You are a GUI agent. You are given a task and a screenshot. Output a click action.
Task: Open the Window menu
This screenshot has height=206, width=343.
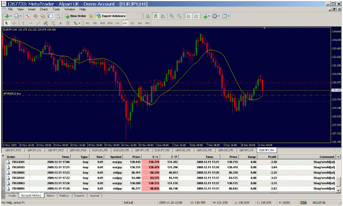coord(70,9)
